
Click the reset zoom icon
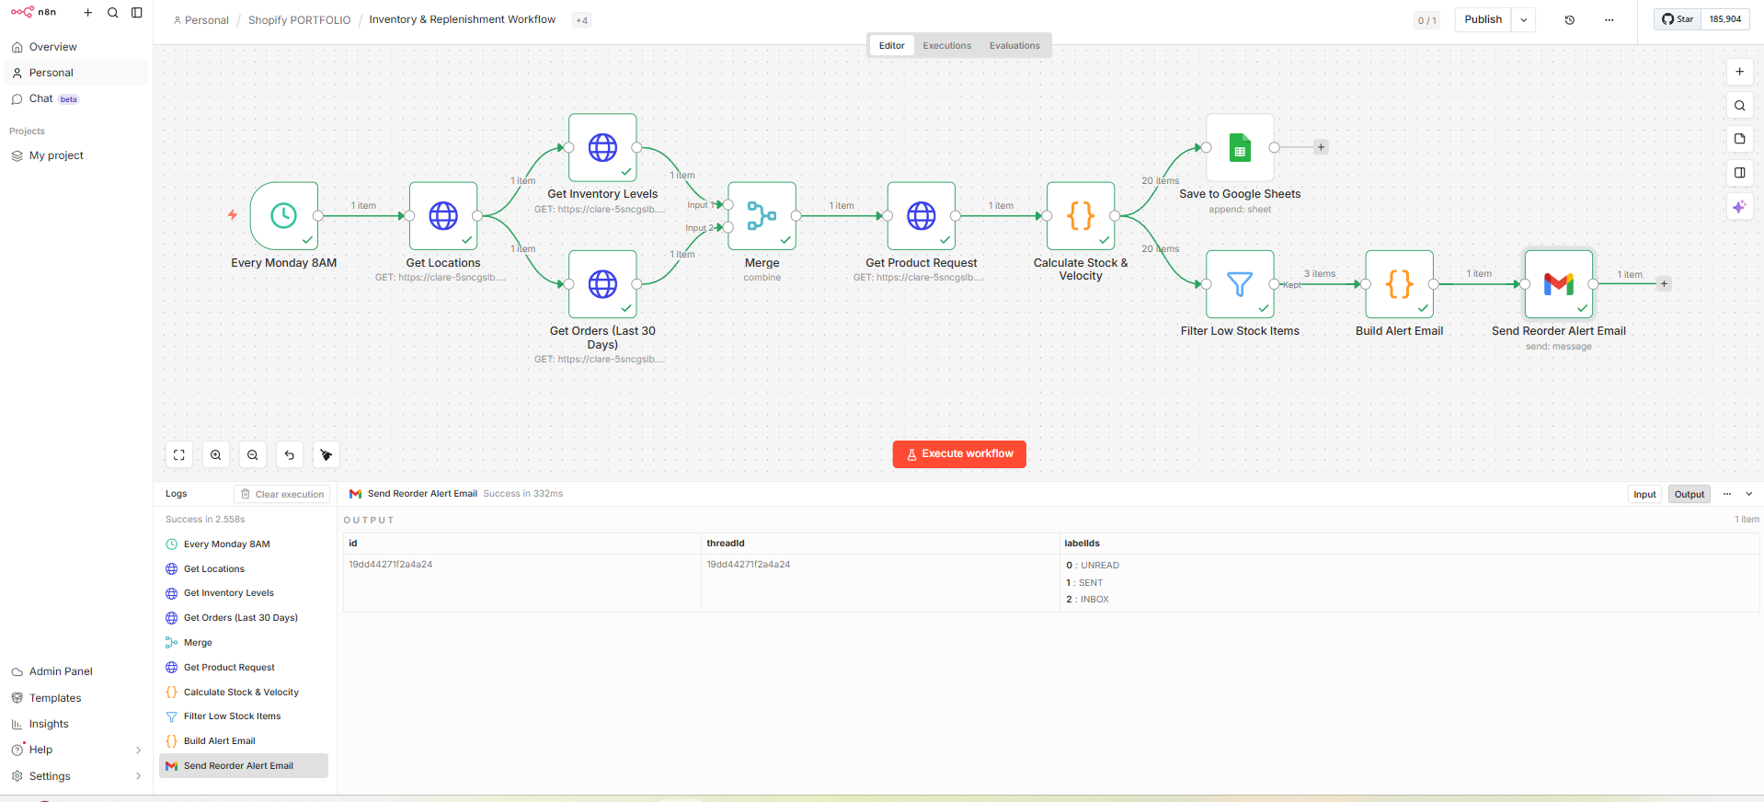pos(290,455)
